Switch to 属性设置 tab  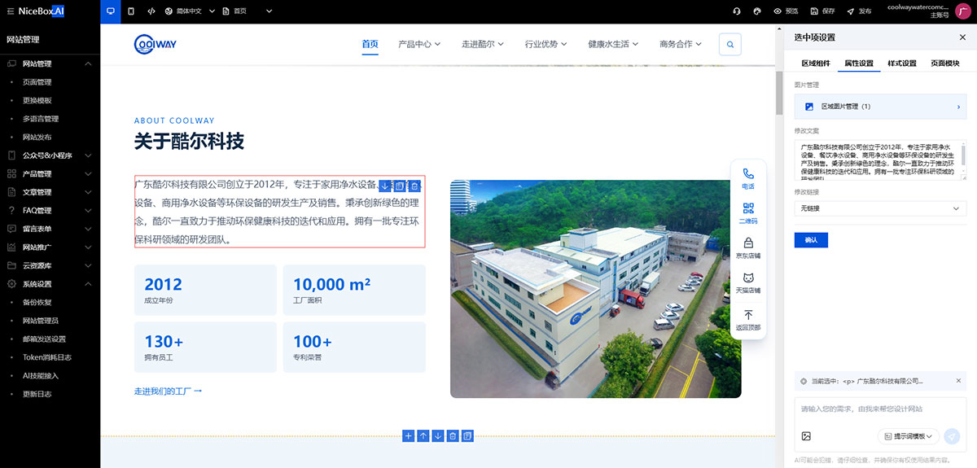tap(859, 63)
